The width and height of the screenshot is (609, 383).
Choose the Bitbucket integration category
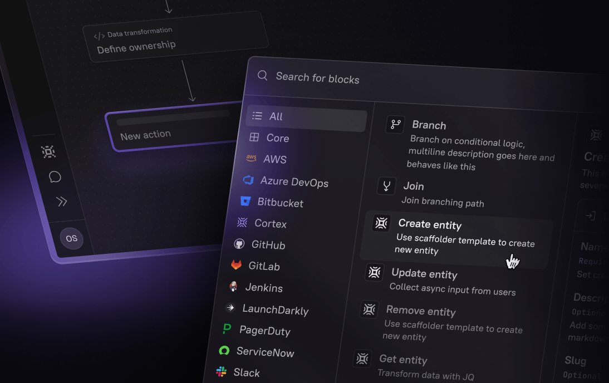279,203
